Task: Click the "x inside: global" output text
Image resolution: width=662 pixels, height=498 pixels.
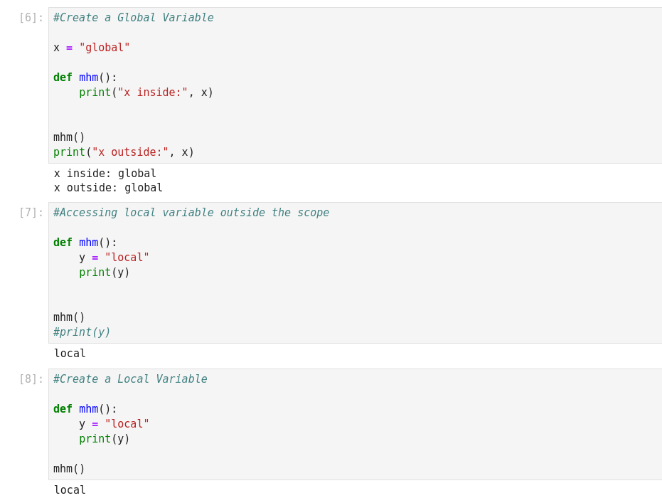Action: (x=105, y=174)
